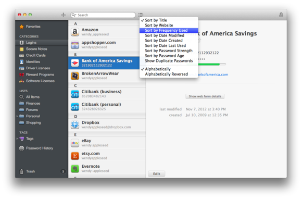Click the etsy.com entry icon
Viewport: 302px width, 199px height.
(x=75, y=156)
